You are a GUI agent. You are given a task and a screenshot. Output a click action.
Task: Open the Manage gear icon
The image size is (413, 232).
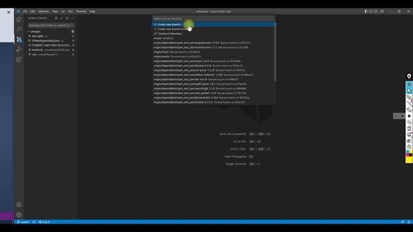[19, 215]
